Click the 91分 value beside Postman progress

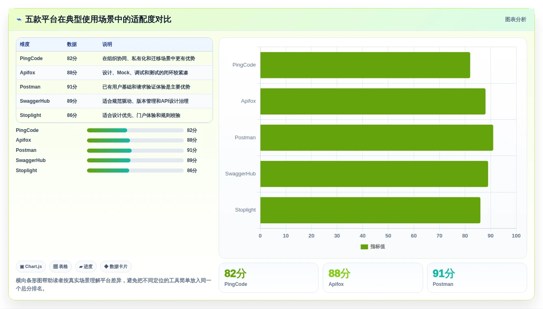click(192, 150)
